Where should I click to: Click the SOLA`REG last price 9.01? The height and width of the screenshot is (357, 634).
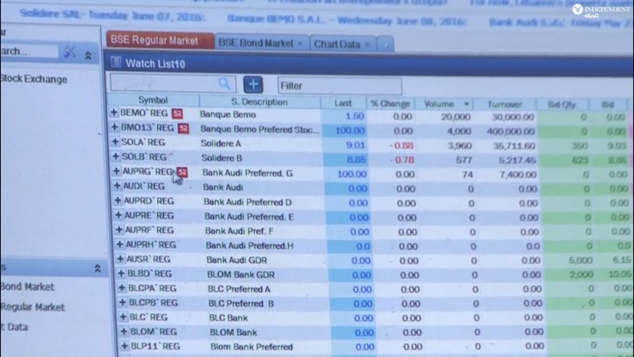(x=355, y=145)
